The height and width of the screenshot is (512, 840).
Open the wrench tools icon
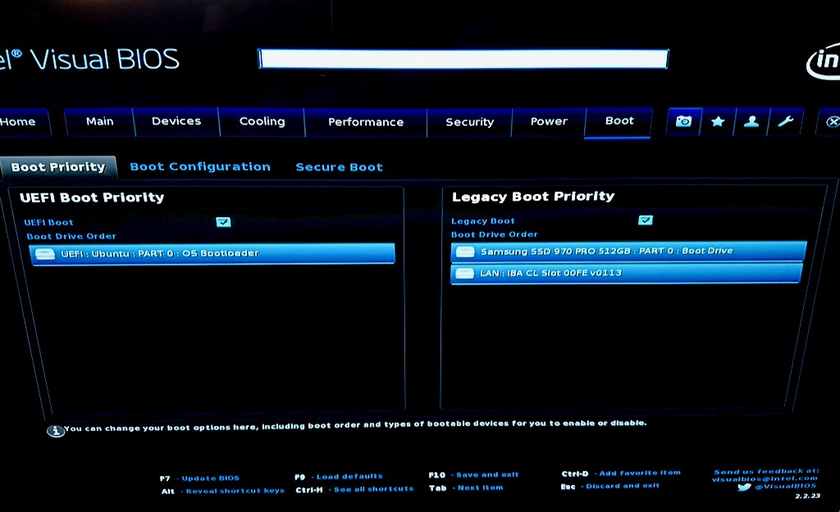point(785,121)
